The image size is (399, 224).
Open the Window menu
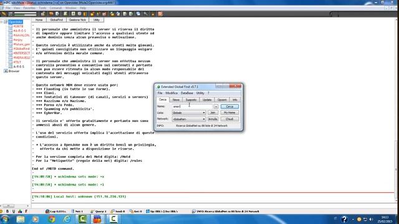tap(70, 8)
